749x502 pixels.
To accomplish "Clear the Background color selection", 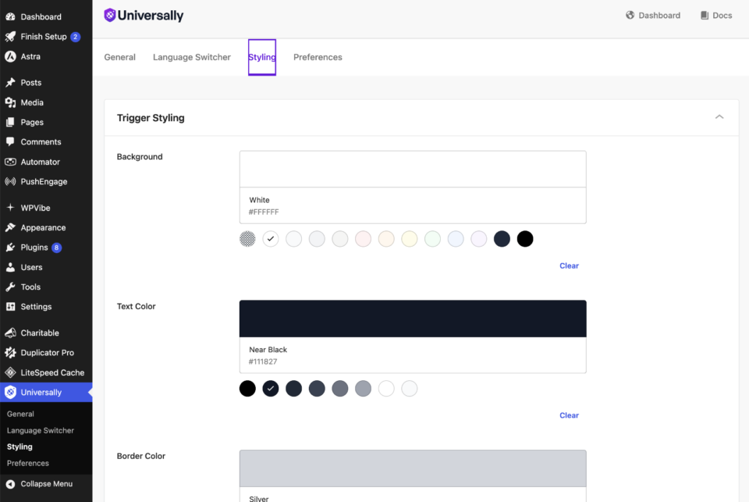I will 569,265.
